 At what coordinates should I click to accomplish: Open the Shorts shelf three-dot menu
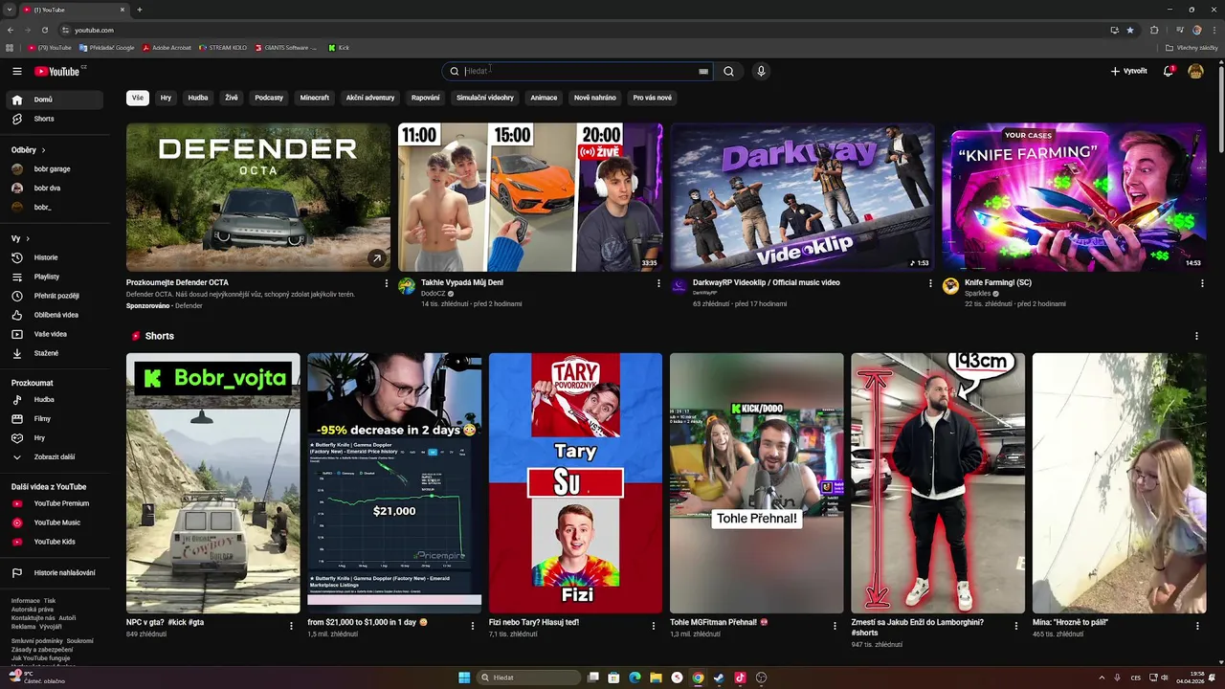coord(1196,336)
